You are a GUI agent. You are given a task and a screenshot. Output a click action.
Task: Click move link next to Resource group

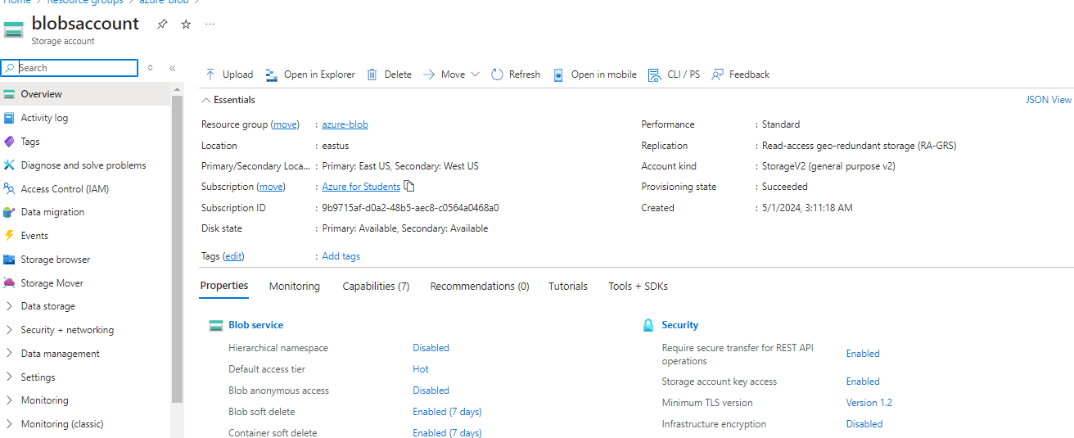[x=285, y=124]
